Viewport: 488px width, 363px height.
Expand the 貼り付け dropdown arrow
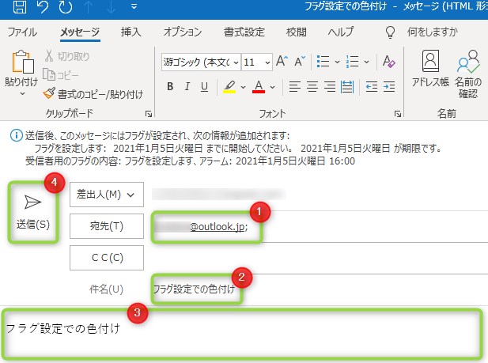[22, 93]
